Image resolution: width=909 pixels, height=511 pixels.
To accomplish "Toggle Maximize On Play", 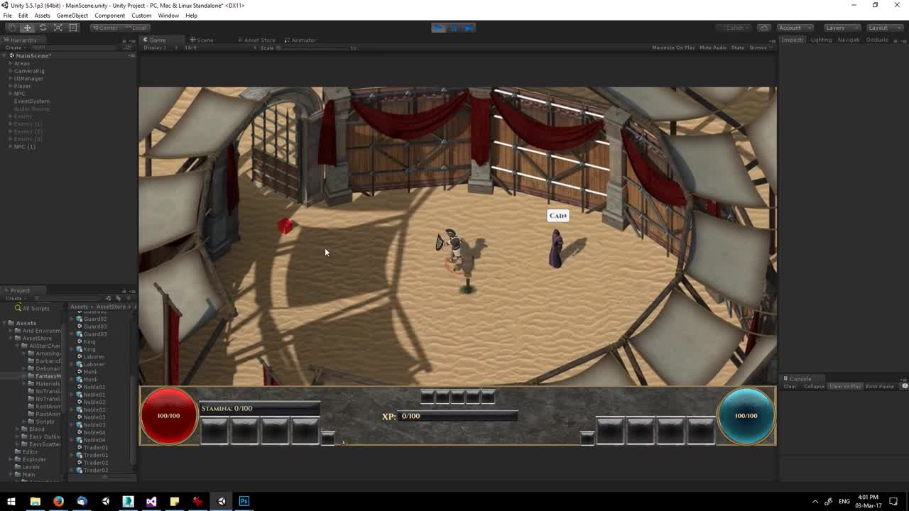I will click(673, 48).
